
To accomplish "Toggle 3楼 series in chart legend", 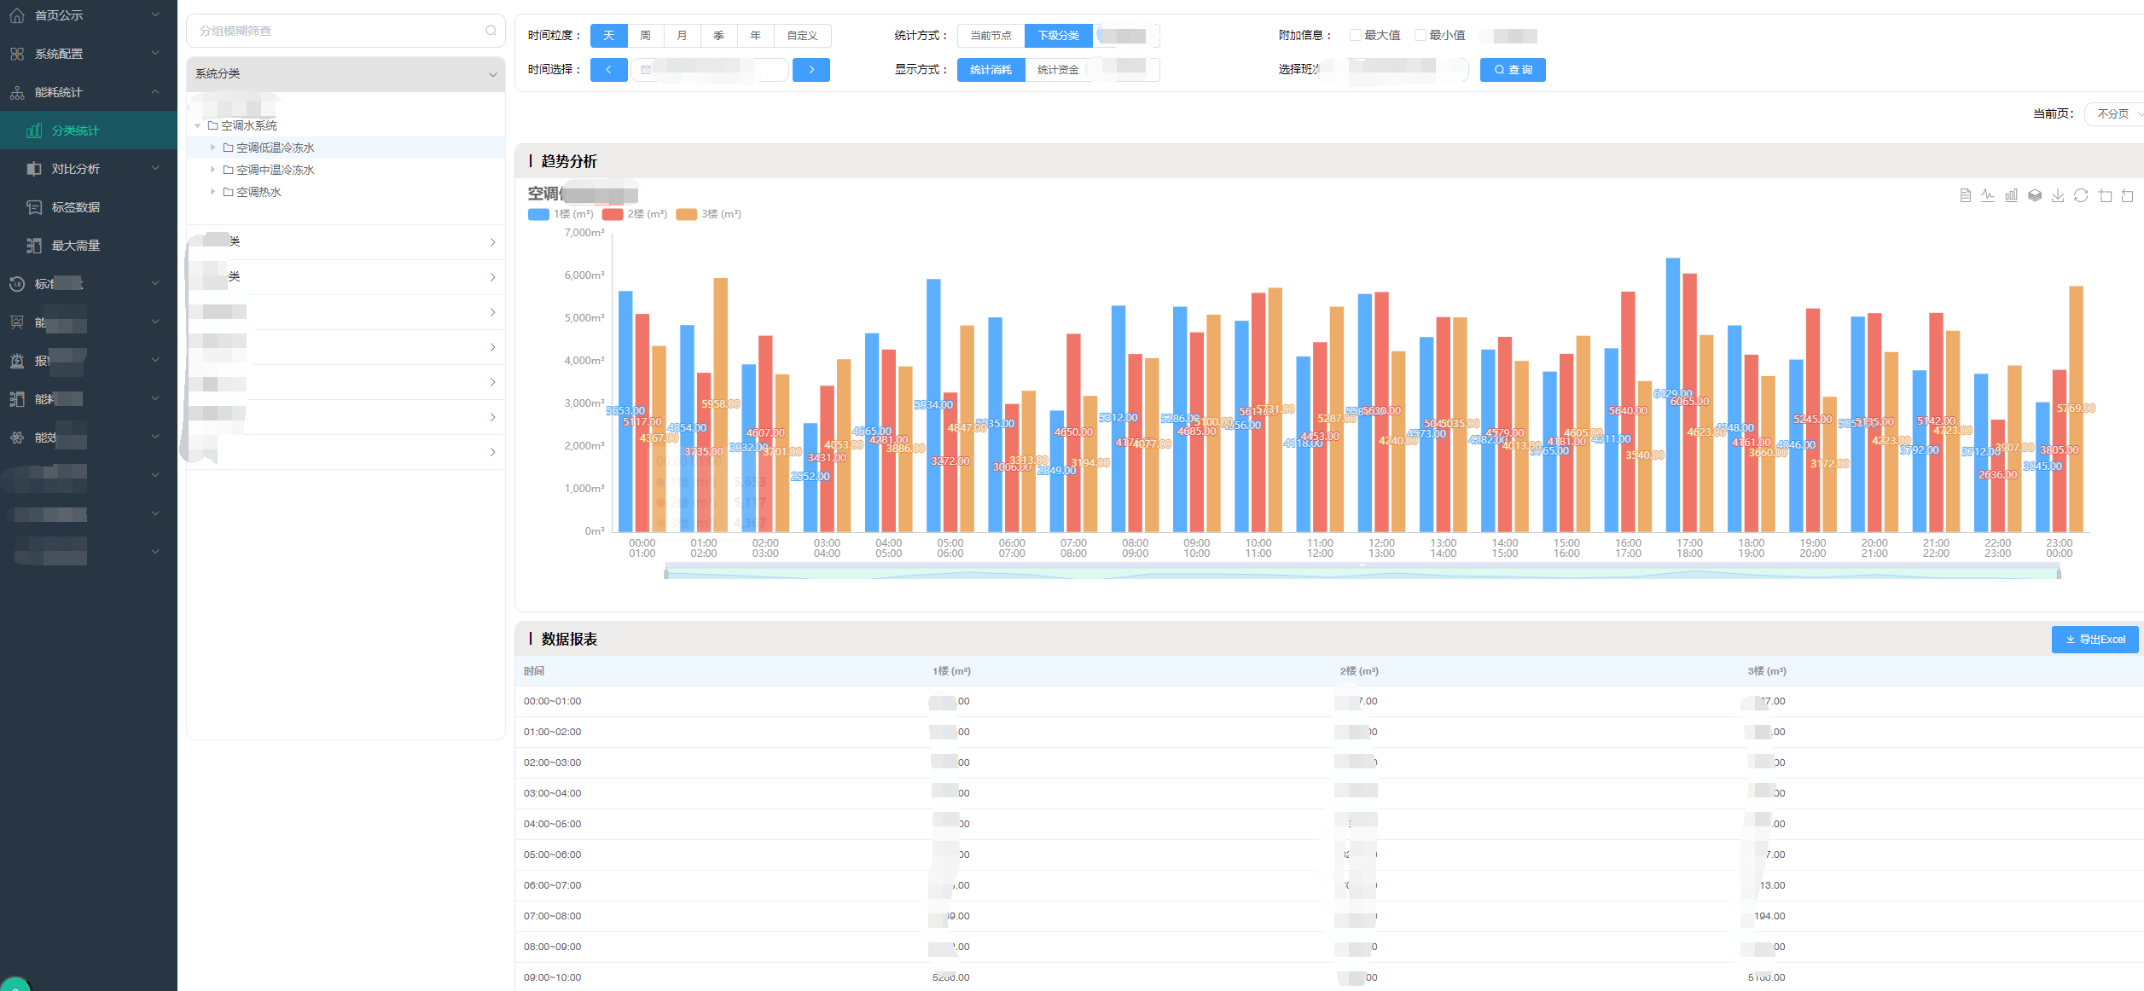I will click(x=709, y=214).
